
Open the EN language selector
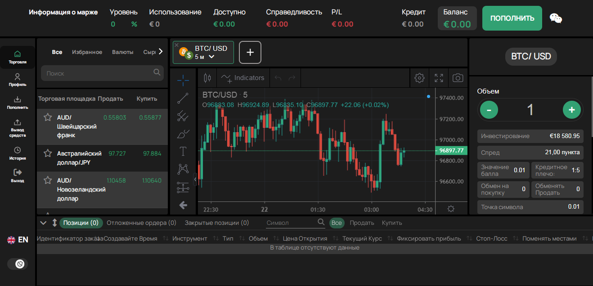tap(18, 240)
